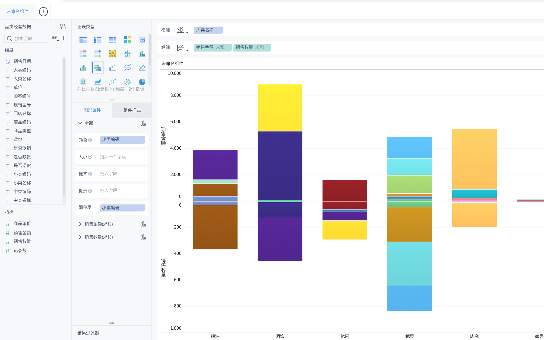Select 门店名称 dimension field
The width and height of the screenshot is (544, 340).
(x=22, y=113)
